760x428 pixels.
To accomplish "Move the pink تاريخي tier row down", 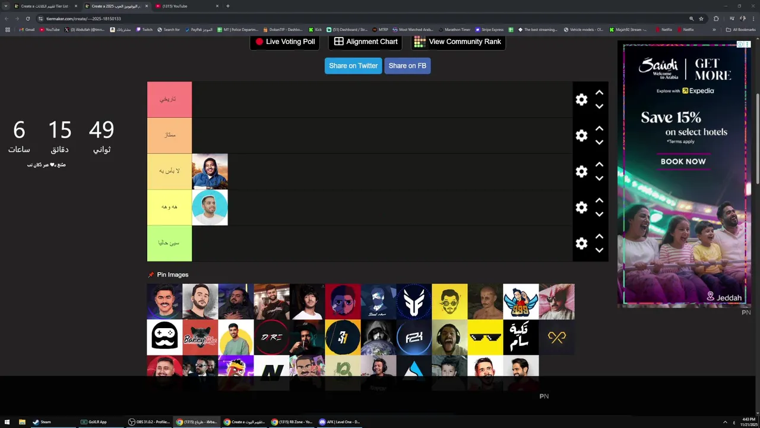I will (x=599, y=106).
